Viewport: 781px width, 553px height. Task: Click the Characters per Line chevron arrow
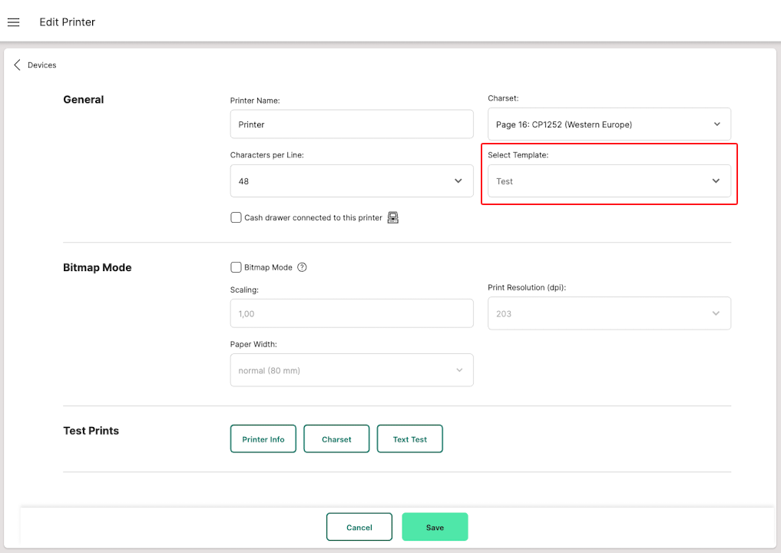point(458,181)
